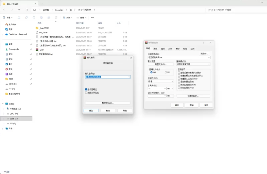267x174 pixels.
Task: Click 整理密码 in password dialog
Action: click(107, 103)
